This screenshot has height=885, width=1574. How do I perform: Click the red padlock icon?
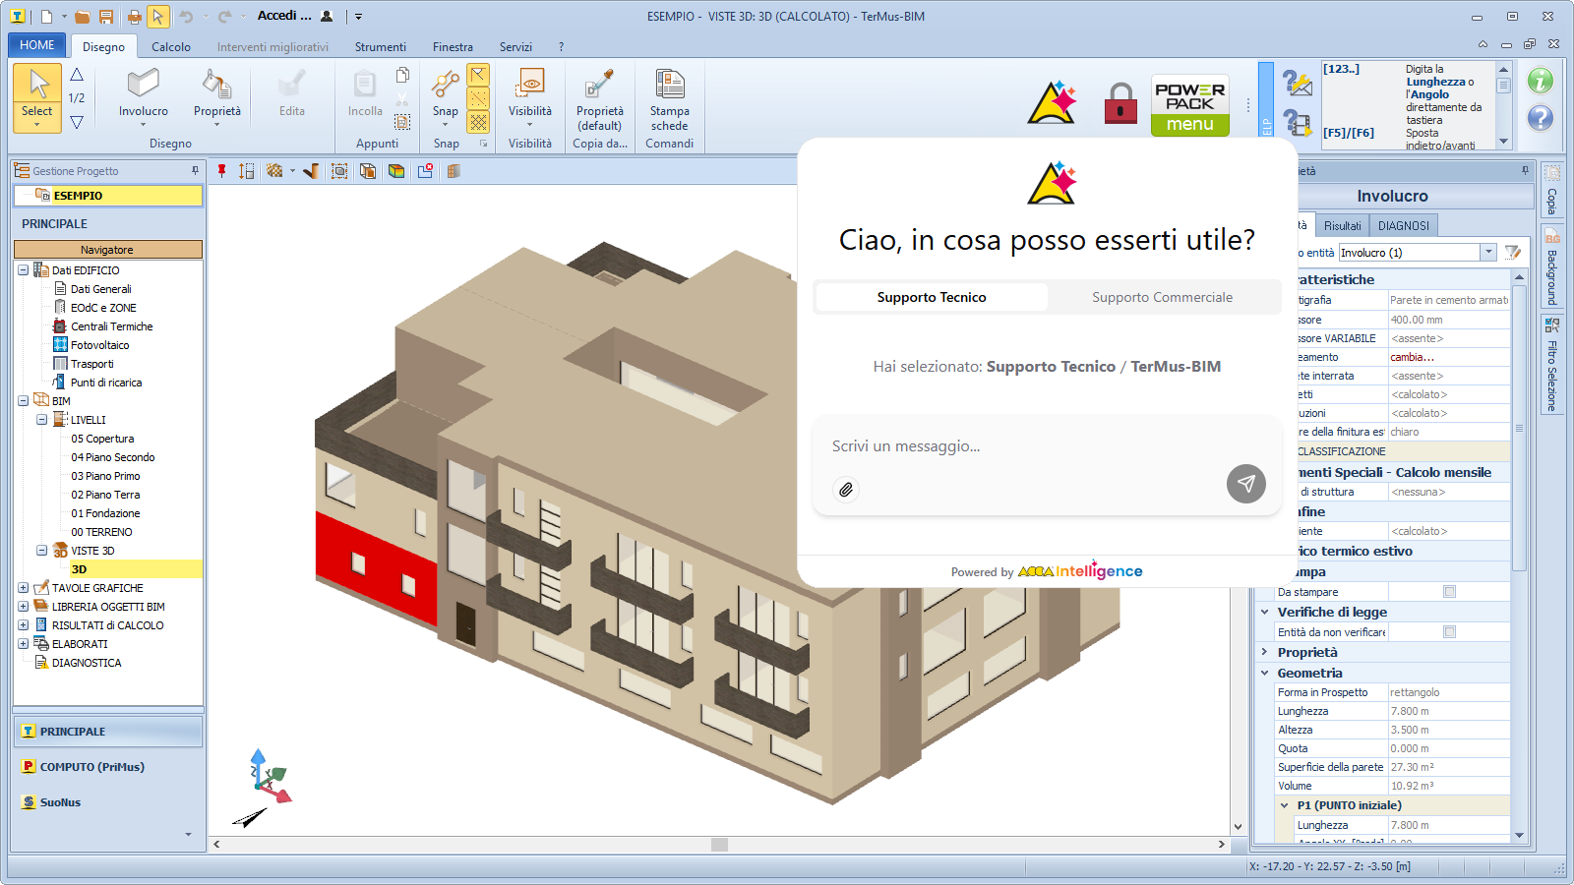point(1120,103)
